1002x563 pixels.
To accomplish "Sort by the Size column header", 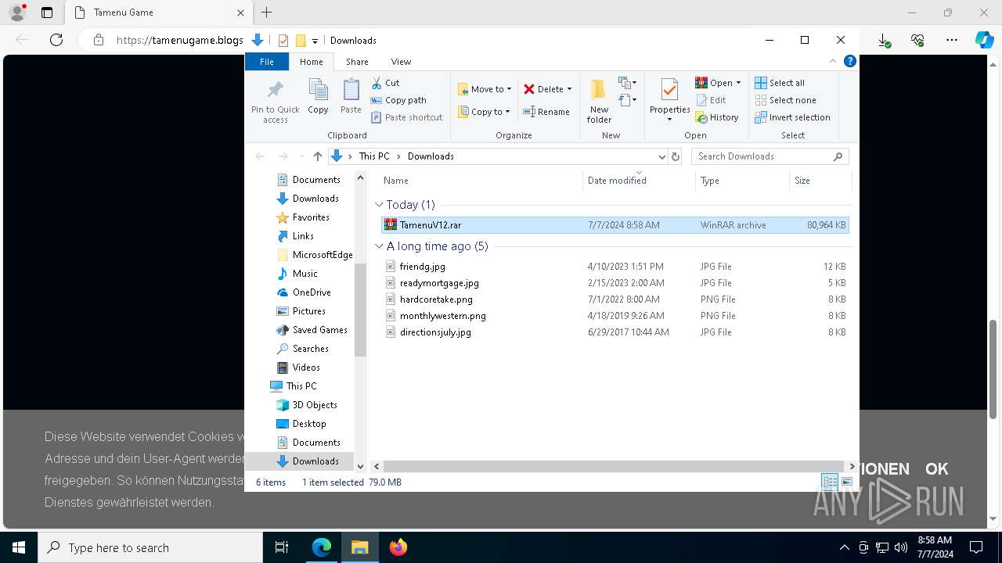I will [x=820, y=181].
